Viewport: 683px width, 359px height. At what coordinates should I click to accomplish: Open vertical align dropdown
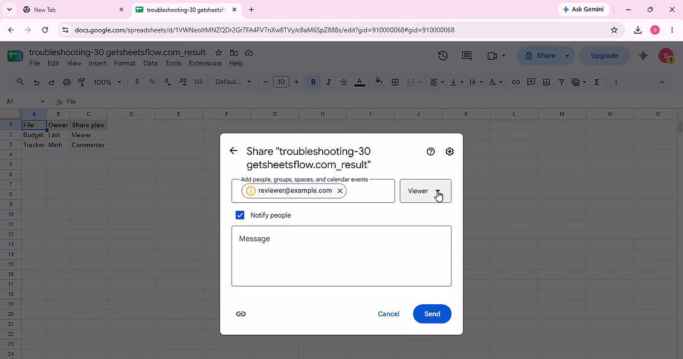[x=456, y=82]
